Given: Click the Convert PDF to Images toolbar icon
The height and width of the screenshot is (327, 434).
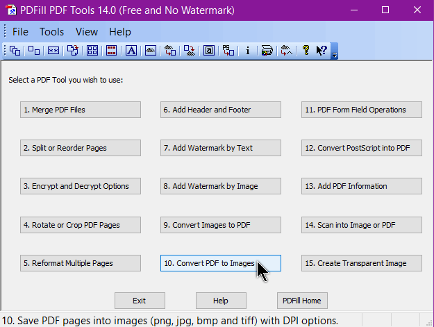Looking at the screenshot, I should [x=190, y=51].
